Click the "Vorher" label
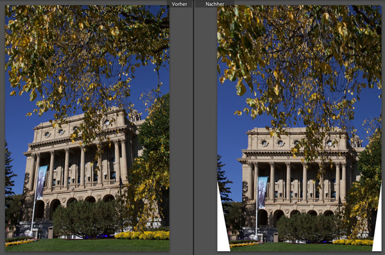 179,4
